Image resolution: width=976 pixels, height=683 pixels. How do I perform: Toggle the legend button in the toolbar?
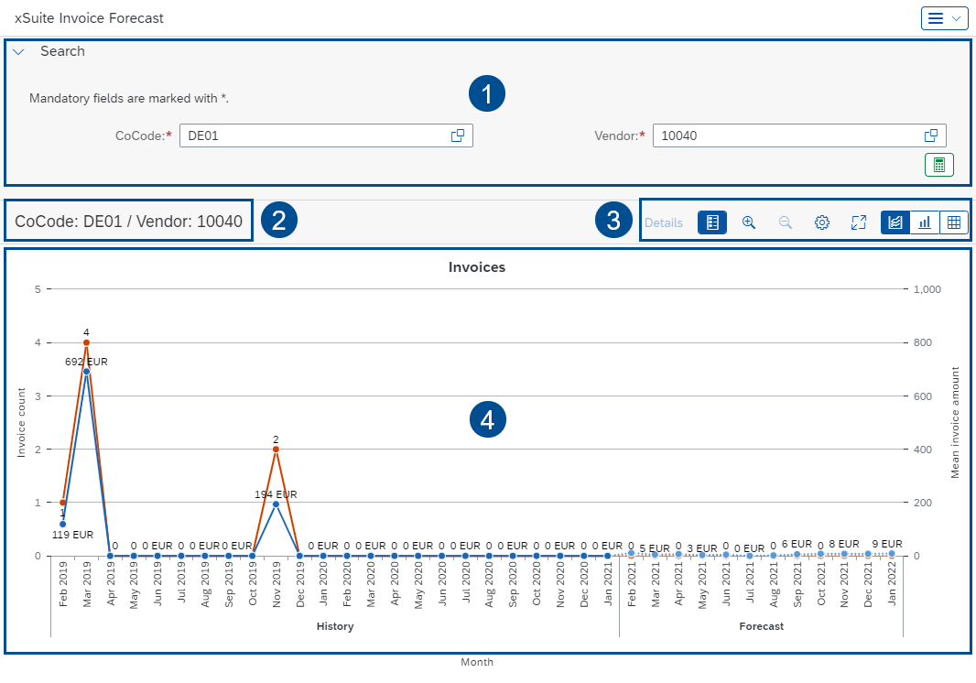point(711,222)
